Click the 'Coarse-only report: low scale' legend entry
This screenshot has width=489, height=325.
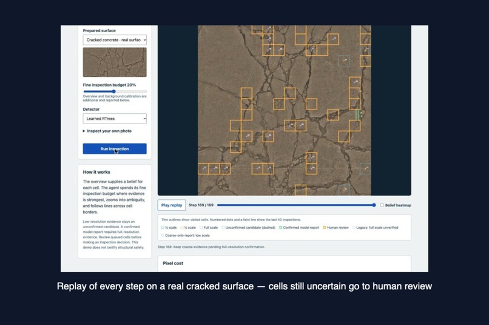click(x=185, y=235)
